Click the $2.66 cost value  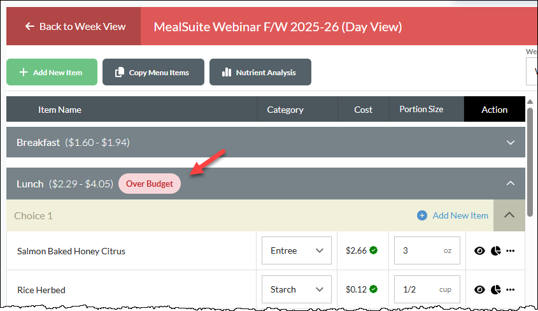pyautogui.click(x=356, y=250)
